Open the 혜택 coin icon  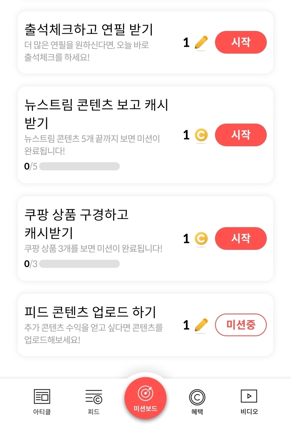(197, 397)
